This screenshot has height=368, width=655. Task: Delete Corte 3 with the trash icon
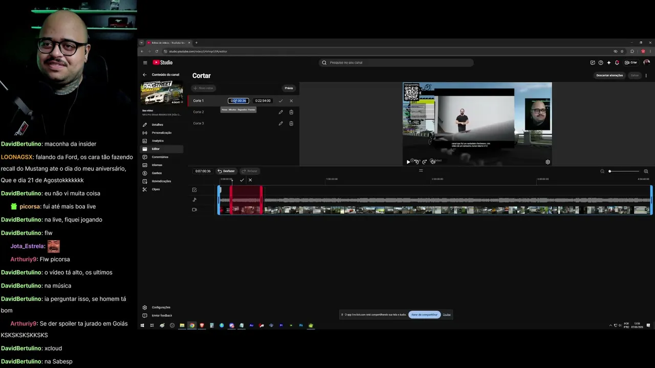291,123
